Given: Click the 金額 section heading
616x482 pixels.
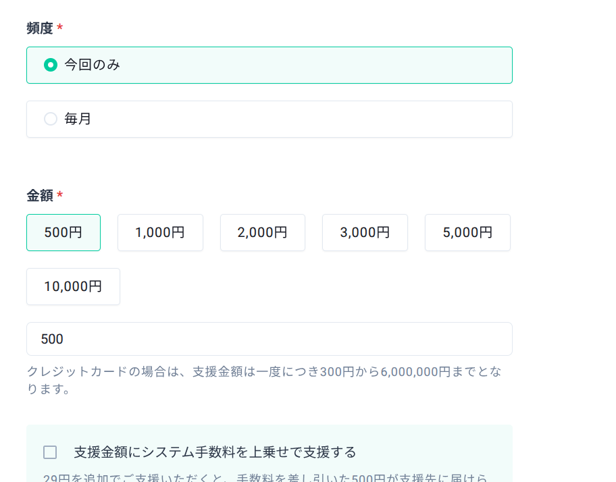Looking at the screenshot, I should (39, 196).
